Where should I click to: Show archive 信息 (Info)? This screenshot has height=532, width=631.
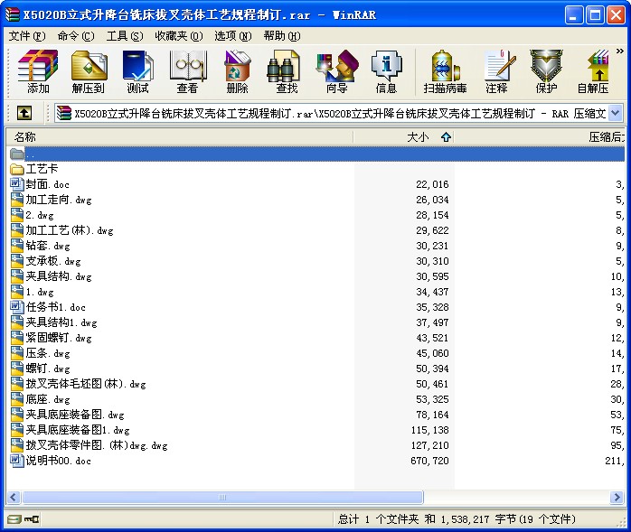coord(386,71)
